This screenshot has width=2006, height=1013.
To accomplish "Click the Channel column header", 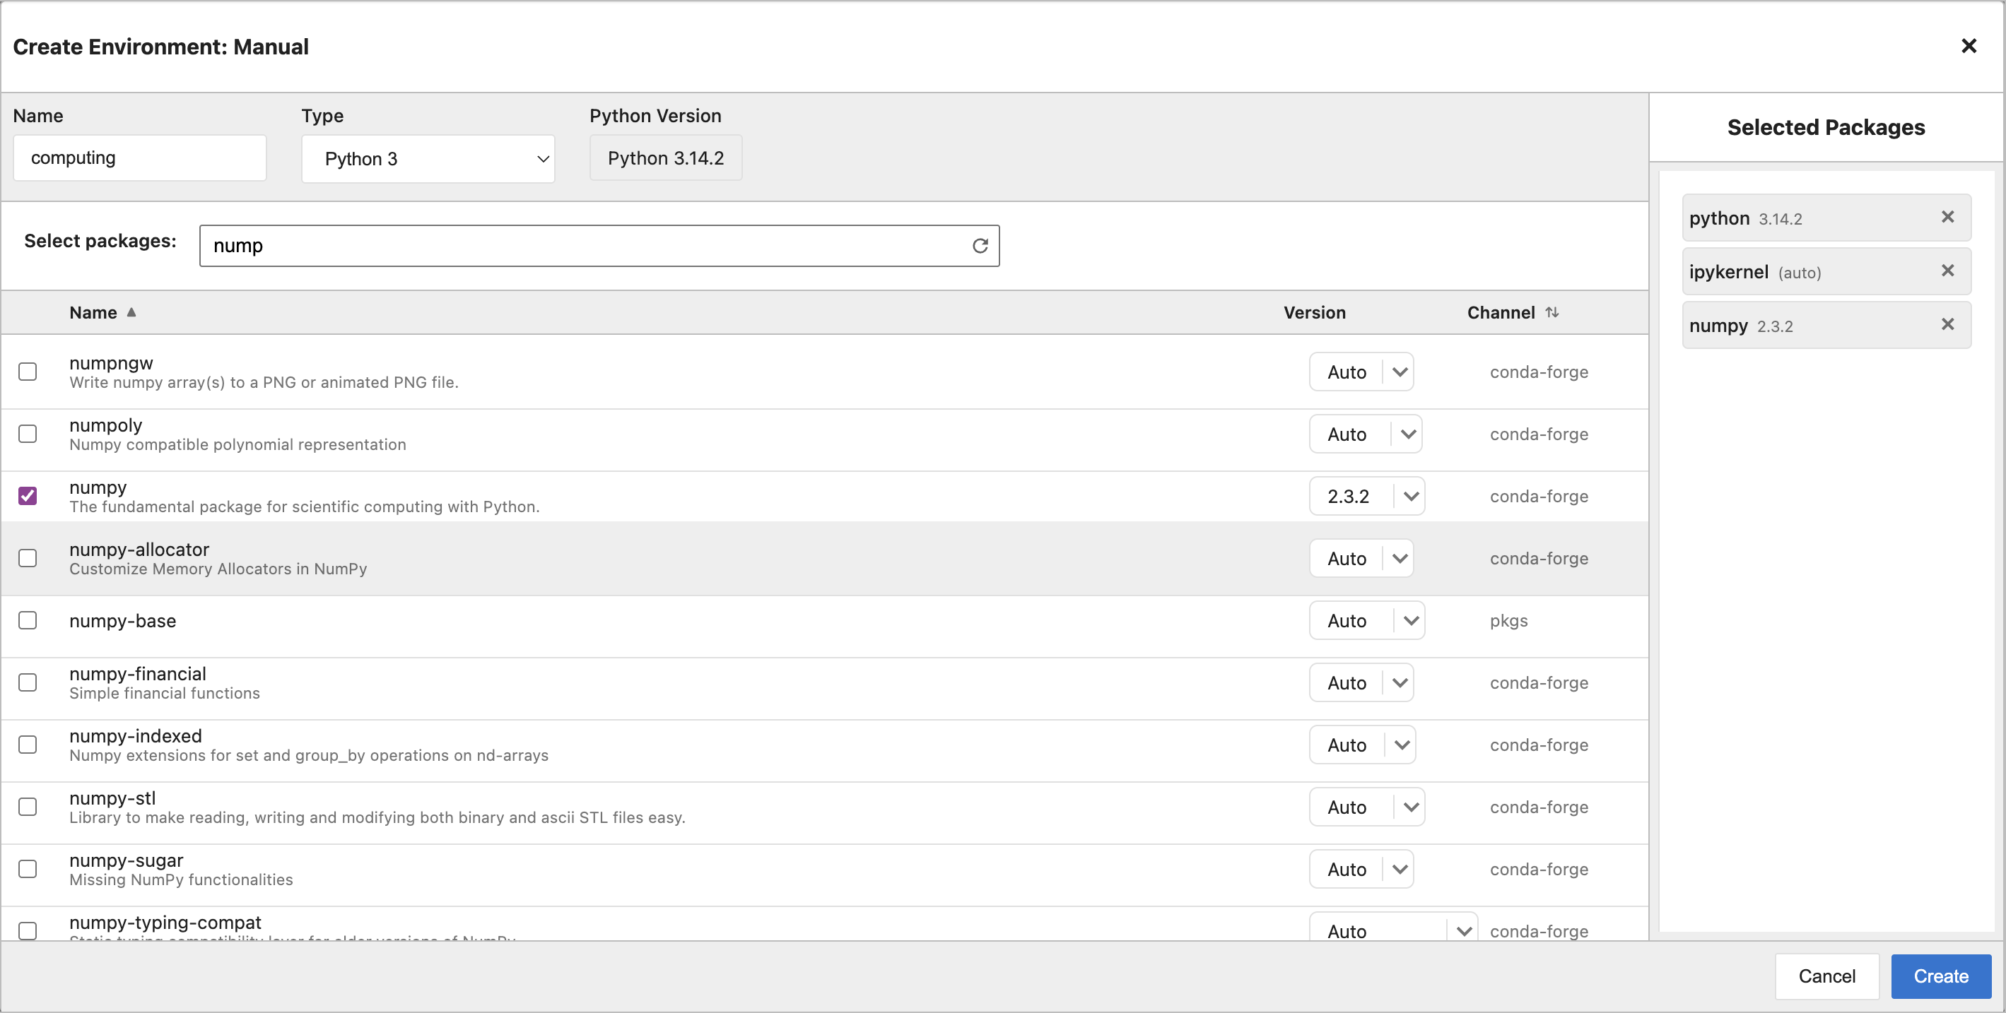I will click(x=1501, y=312).
